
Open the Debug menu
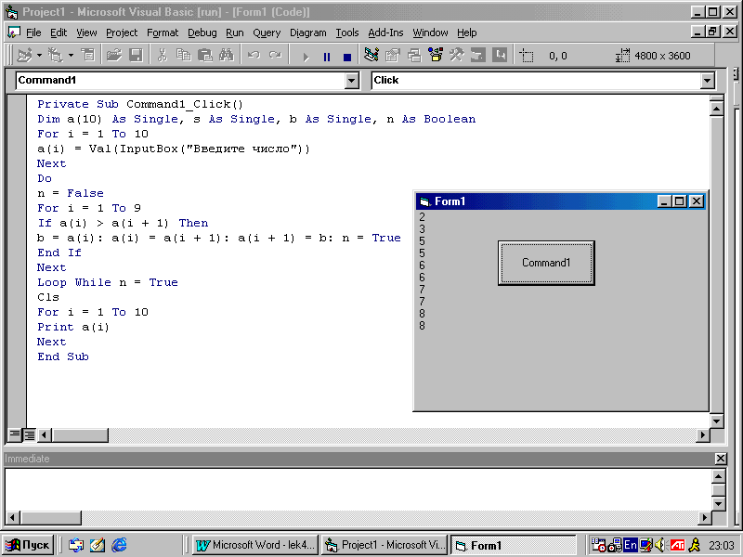(202, 32)
